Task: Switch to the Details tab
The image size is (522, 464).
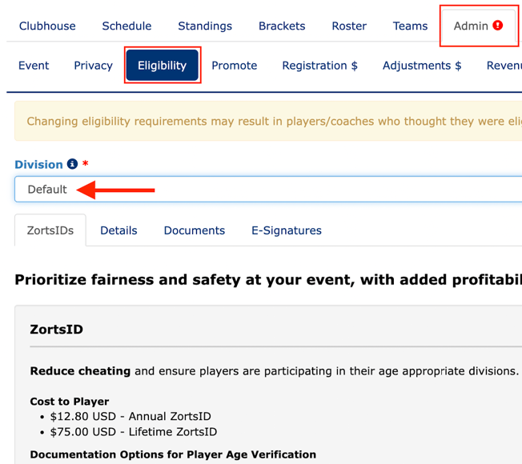Action: pos(118,230)
